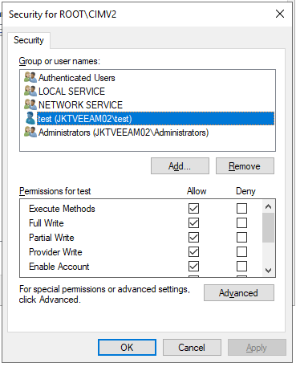Click the permissions list scroll-down arrow
The height and width of the screenshot is (367, 296).
click(268, 271)
